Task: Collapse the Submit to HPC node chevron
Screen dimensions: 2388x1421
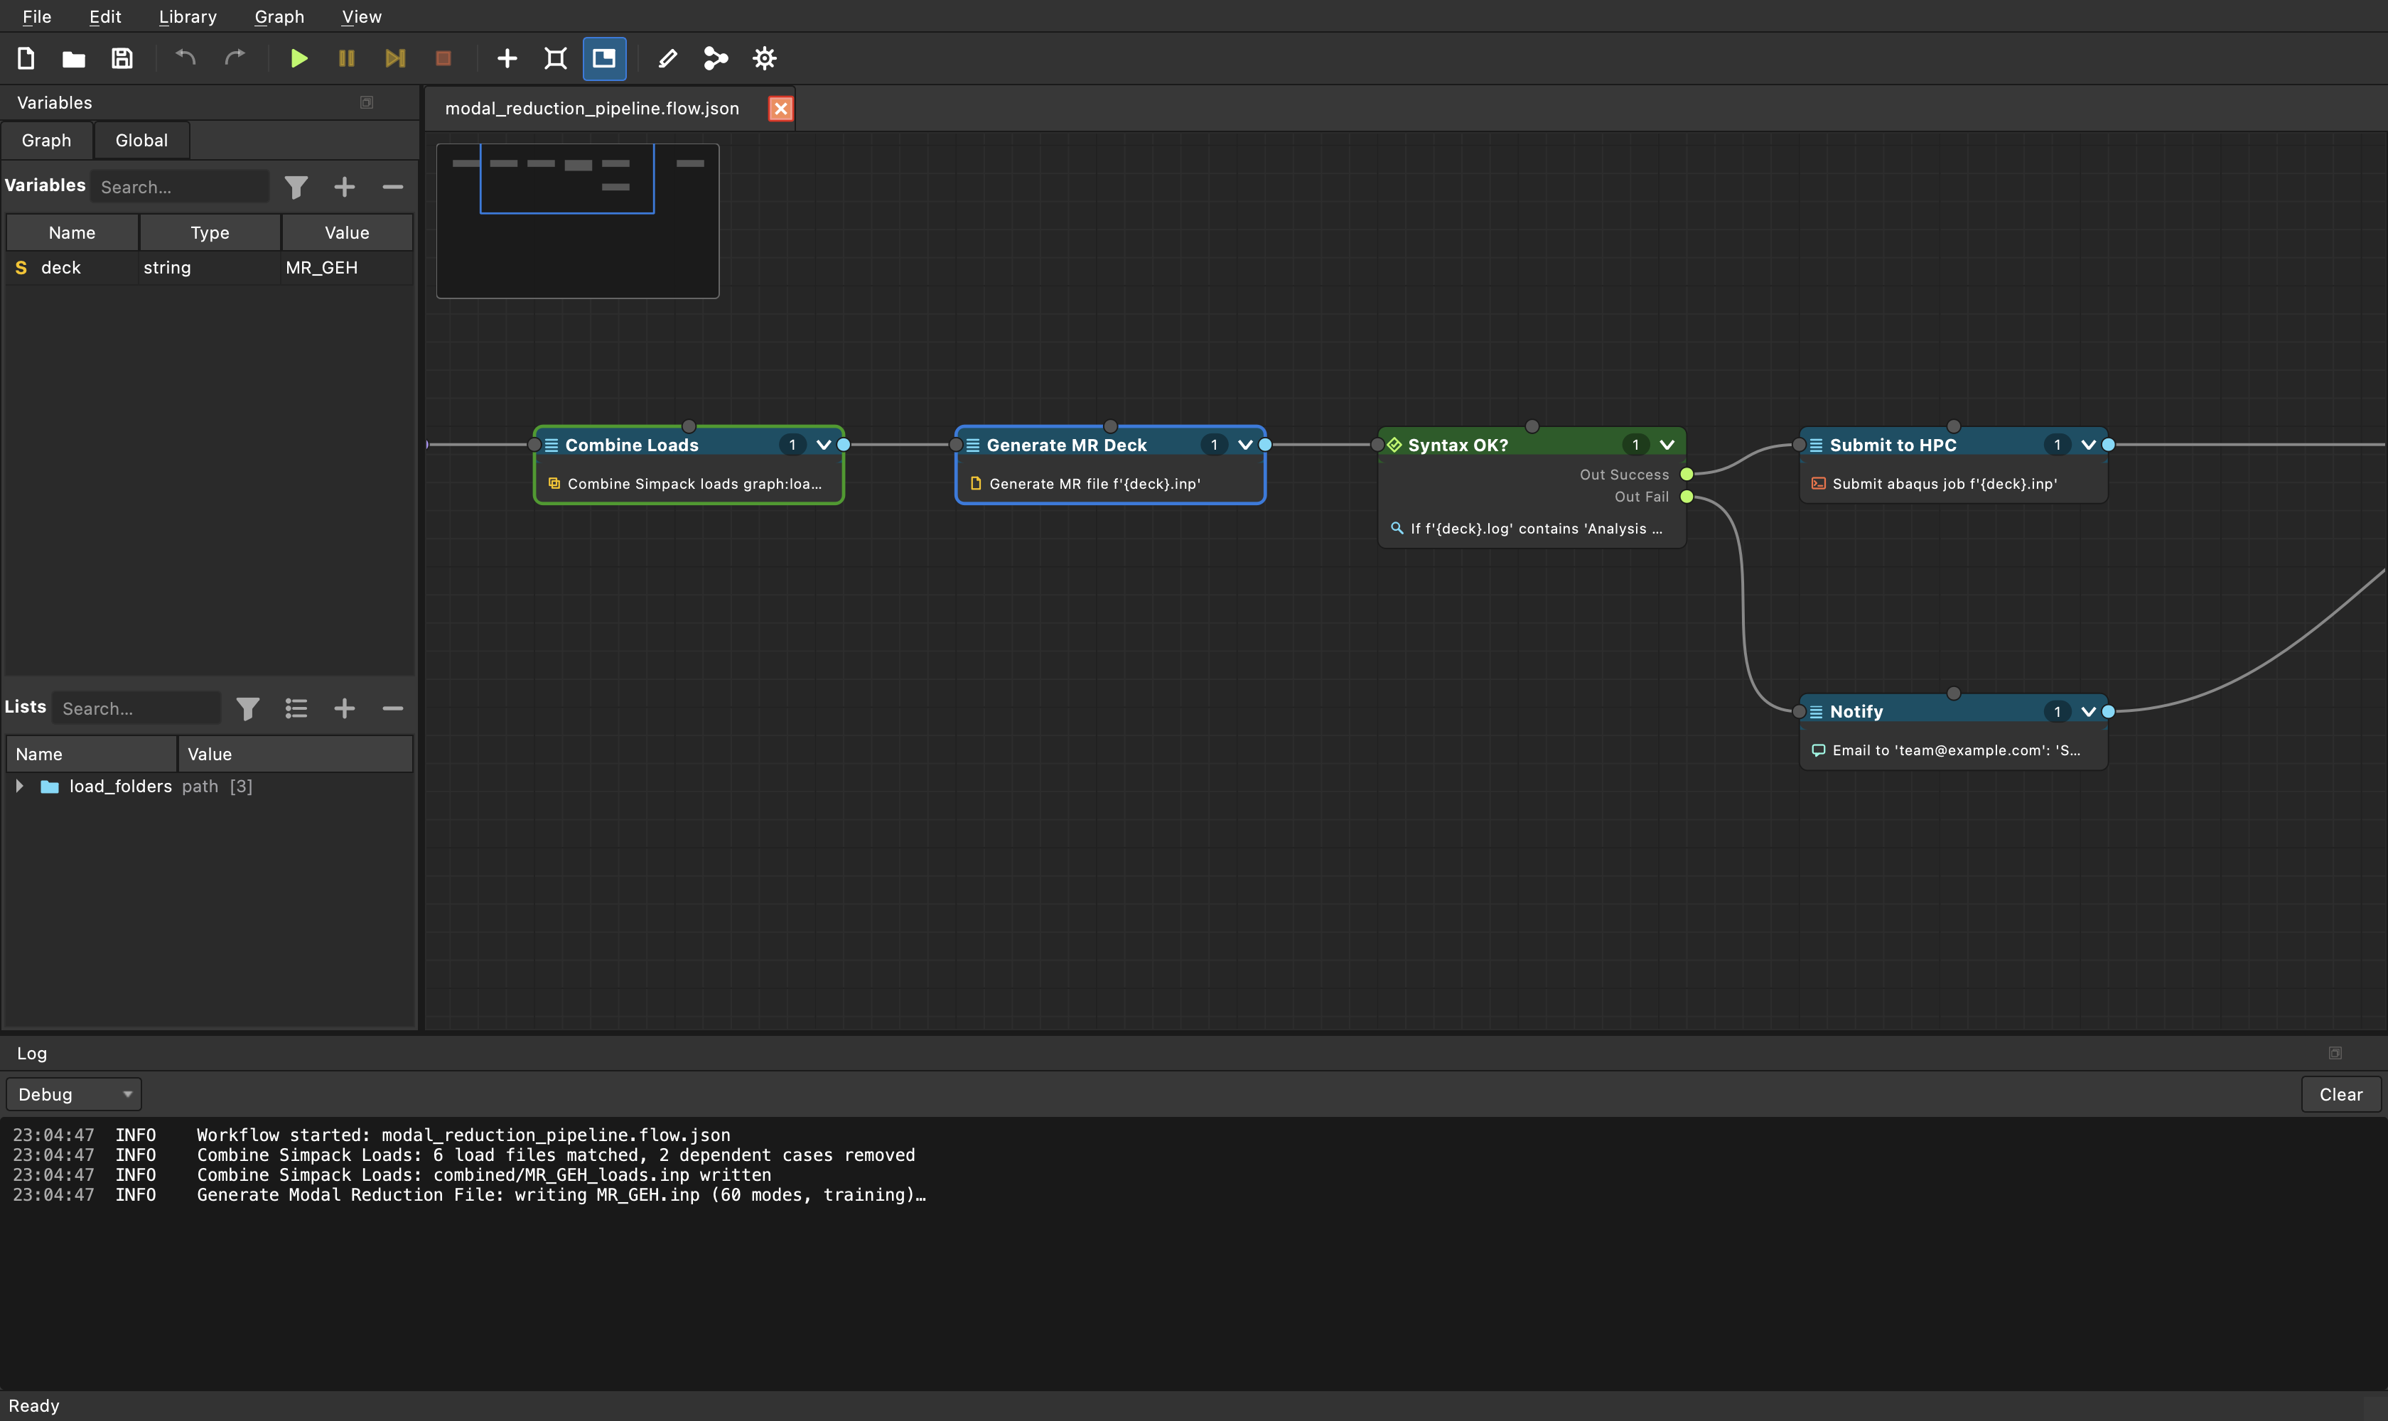Action: pyautogui.click(x=2088, y=445)
